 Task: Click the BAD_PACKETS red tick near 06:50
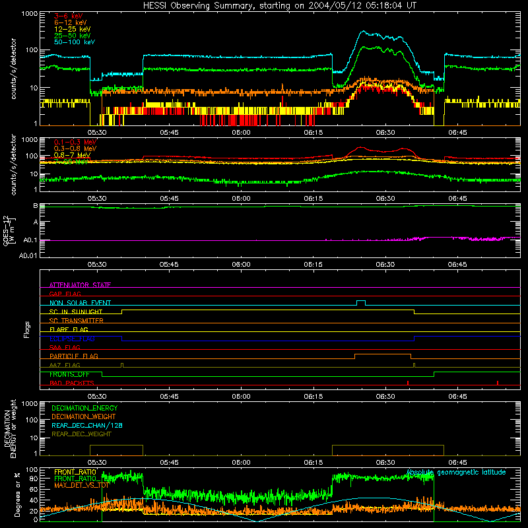[498, 383]
